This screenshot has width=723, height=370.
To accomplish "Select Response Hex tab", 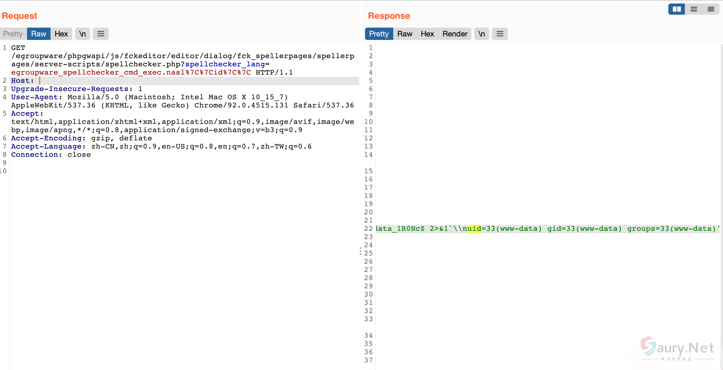I will click(x=427, y=34).
